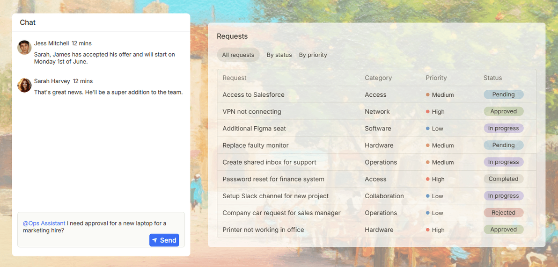Click Sarah Harvey's avatar photo

point(24,85)
